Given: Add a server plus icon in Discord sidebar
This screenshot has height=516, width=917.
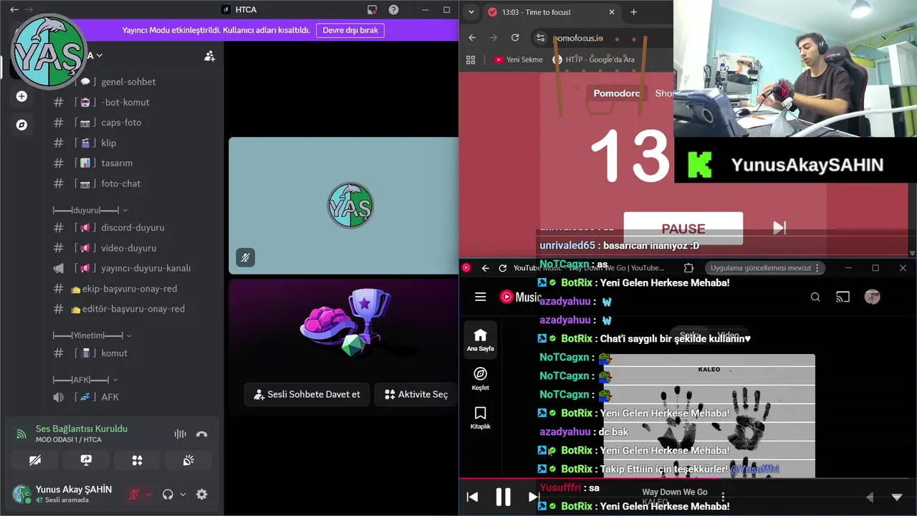Looking at the screenshot, I should [21, 96].
